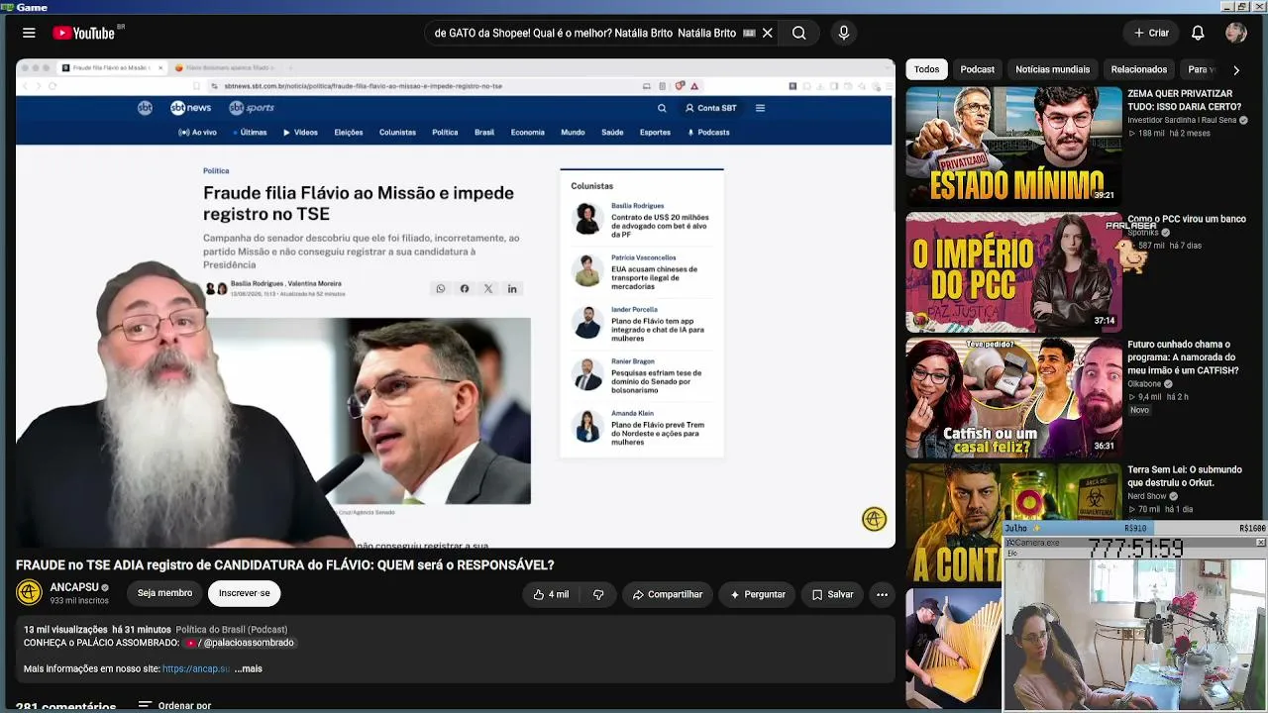Open the Ordenar por sort menu
Image resolution: width=1268 pixels, height=713 pixels.
174,706
